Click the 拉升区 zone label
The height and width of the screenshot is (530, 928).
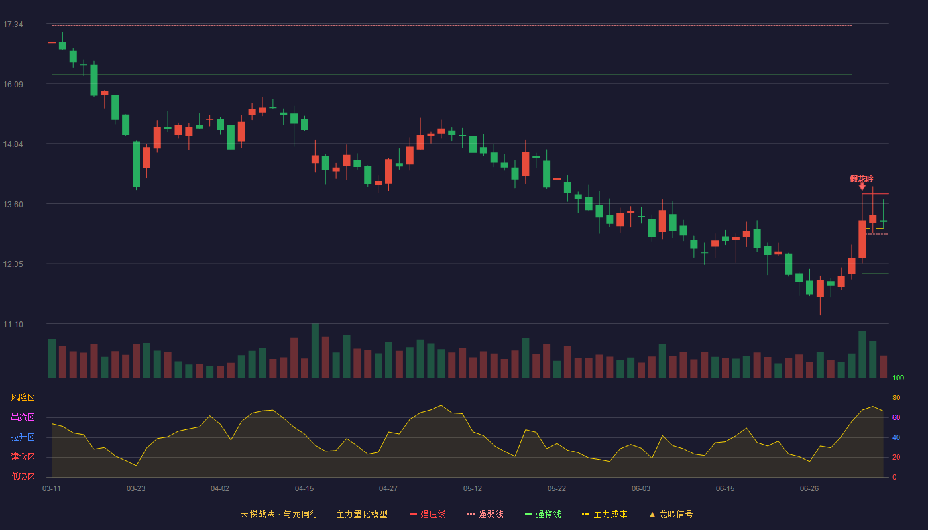point(23,437)
